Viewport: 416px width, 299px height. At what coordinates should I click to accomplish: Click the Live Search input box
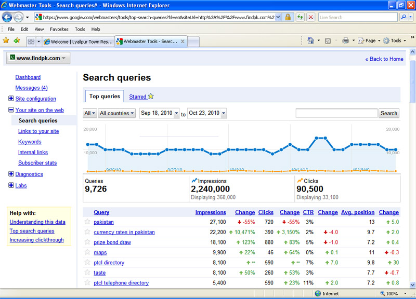click(358, 18)
